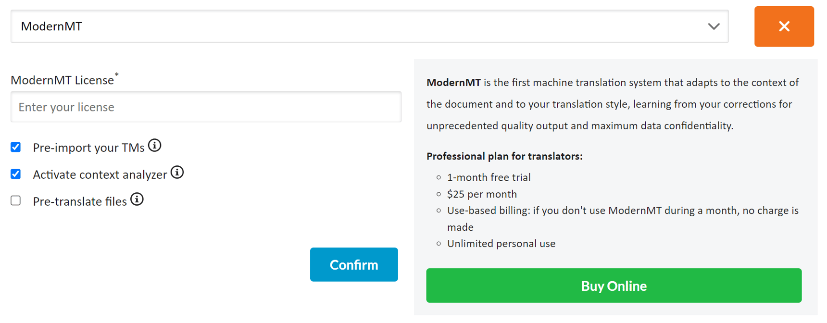This screenshot has height=323, width=827.
Task: Click the Enter your license input field
Action: point(206,107)
